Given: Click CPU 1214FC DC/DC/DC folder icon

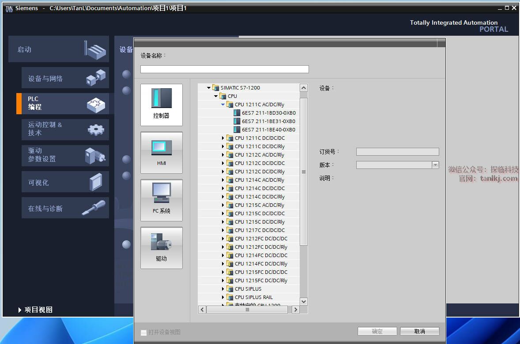Looking at the screenshot, I should tap(230, 255).
